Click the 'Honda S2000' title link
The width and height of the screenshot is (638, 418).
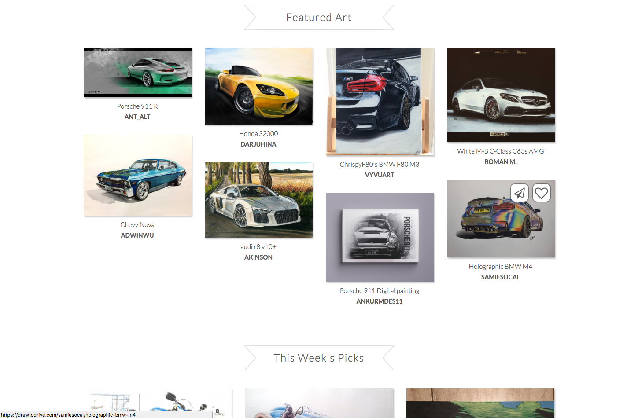click(x=258, y=134)
